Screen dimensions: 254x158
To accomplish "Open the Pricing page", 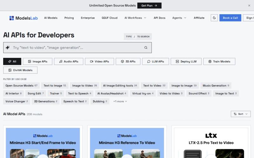I will (x=69, y=18).
